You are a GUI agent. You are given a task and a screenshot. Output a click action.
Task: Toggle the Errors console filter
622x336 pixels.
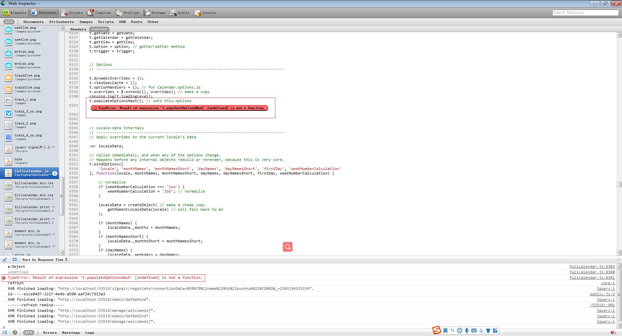(x=50, y=332)
